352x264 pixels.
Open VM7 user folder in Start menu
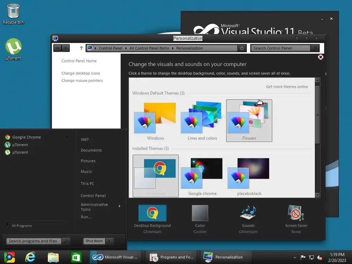85,140
